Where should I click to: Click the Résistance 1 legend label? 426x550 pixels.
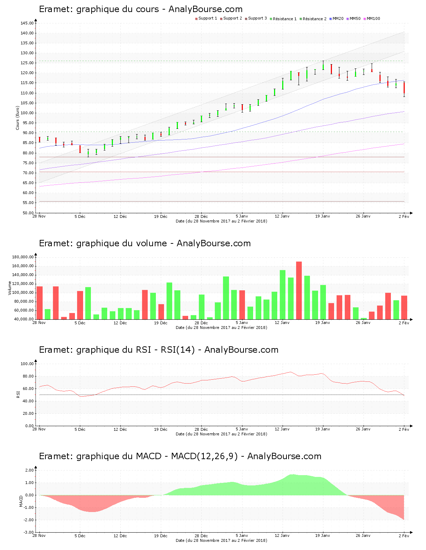285,19
